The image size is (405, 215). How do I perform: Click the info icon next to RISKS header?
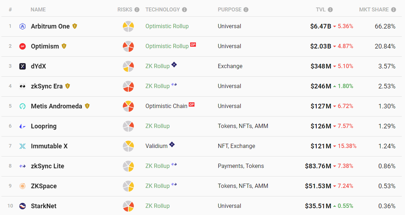click(137, 10)
